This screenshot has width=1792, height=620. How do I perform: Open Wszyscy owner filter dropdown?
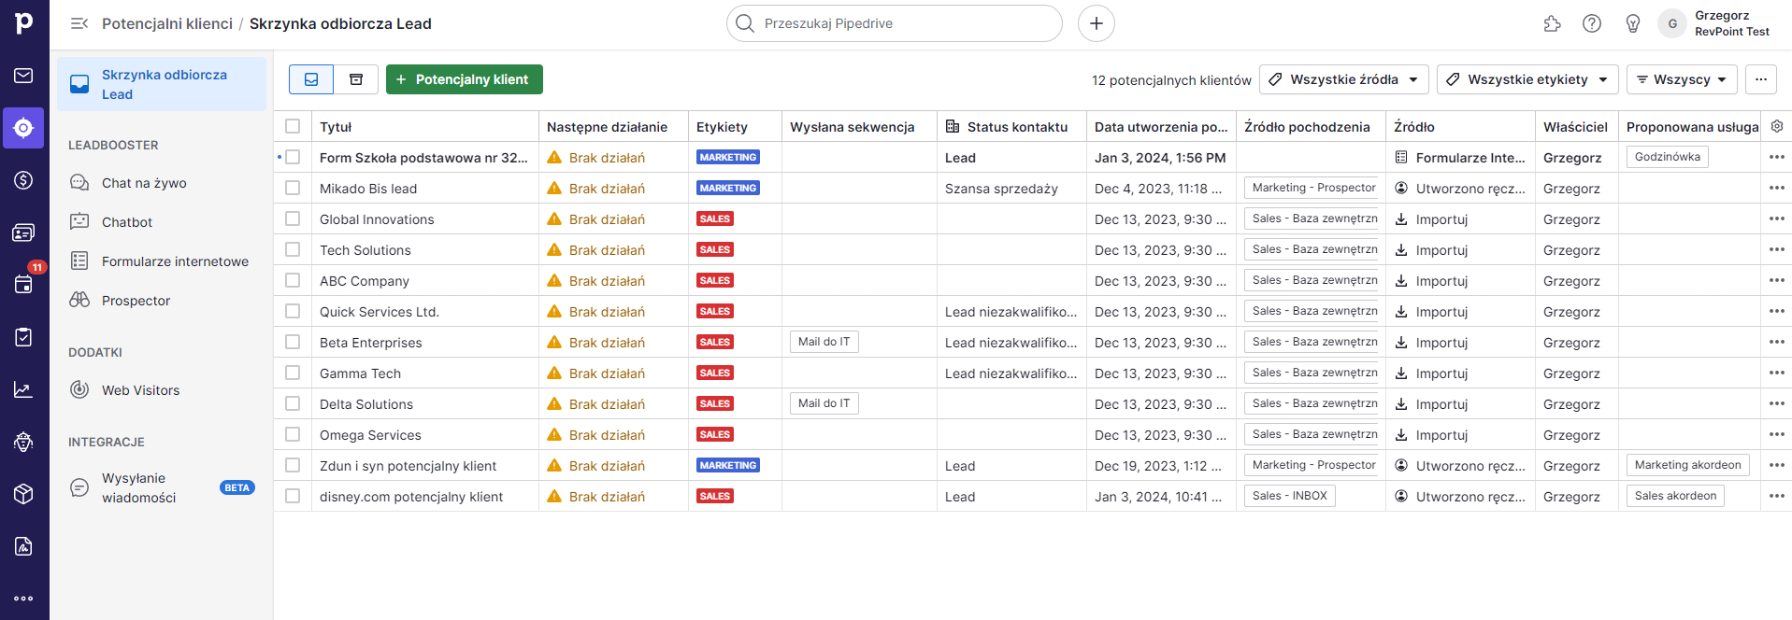(x=1682, y=79)
